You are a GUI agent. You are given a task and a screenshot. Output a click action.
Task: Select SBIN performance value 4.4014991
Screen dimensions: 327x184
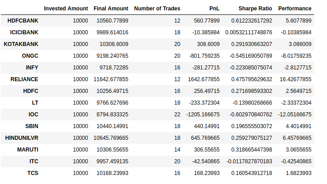[x=299, y=126]
